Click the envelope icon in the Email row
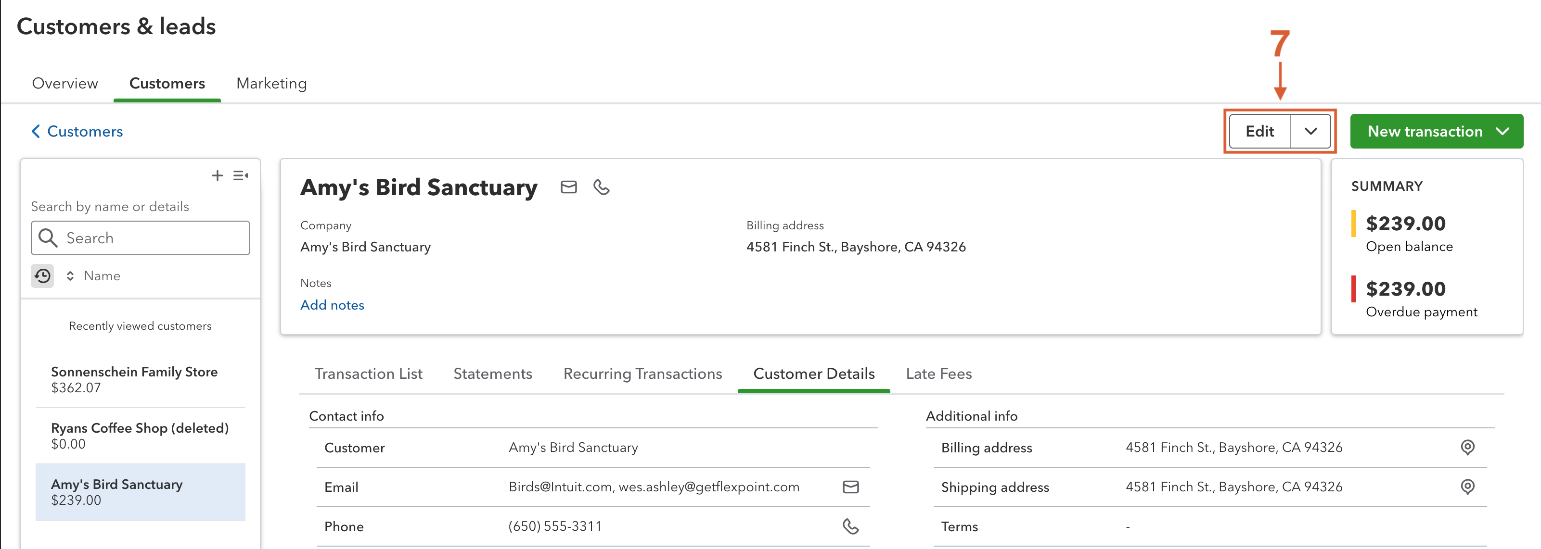 point(851,487)
